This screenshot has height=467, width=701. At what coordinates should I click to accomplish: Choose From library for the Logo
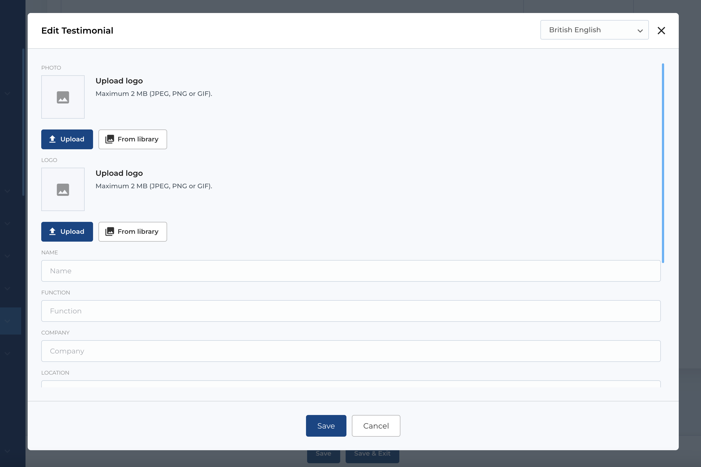click(132, 231)
